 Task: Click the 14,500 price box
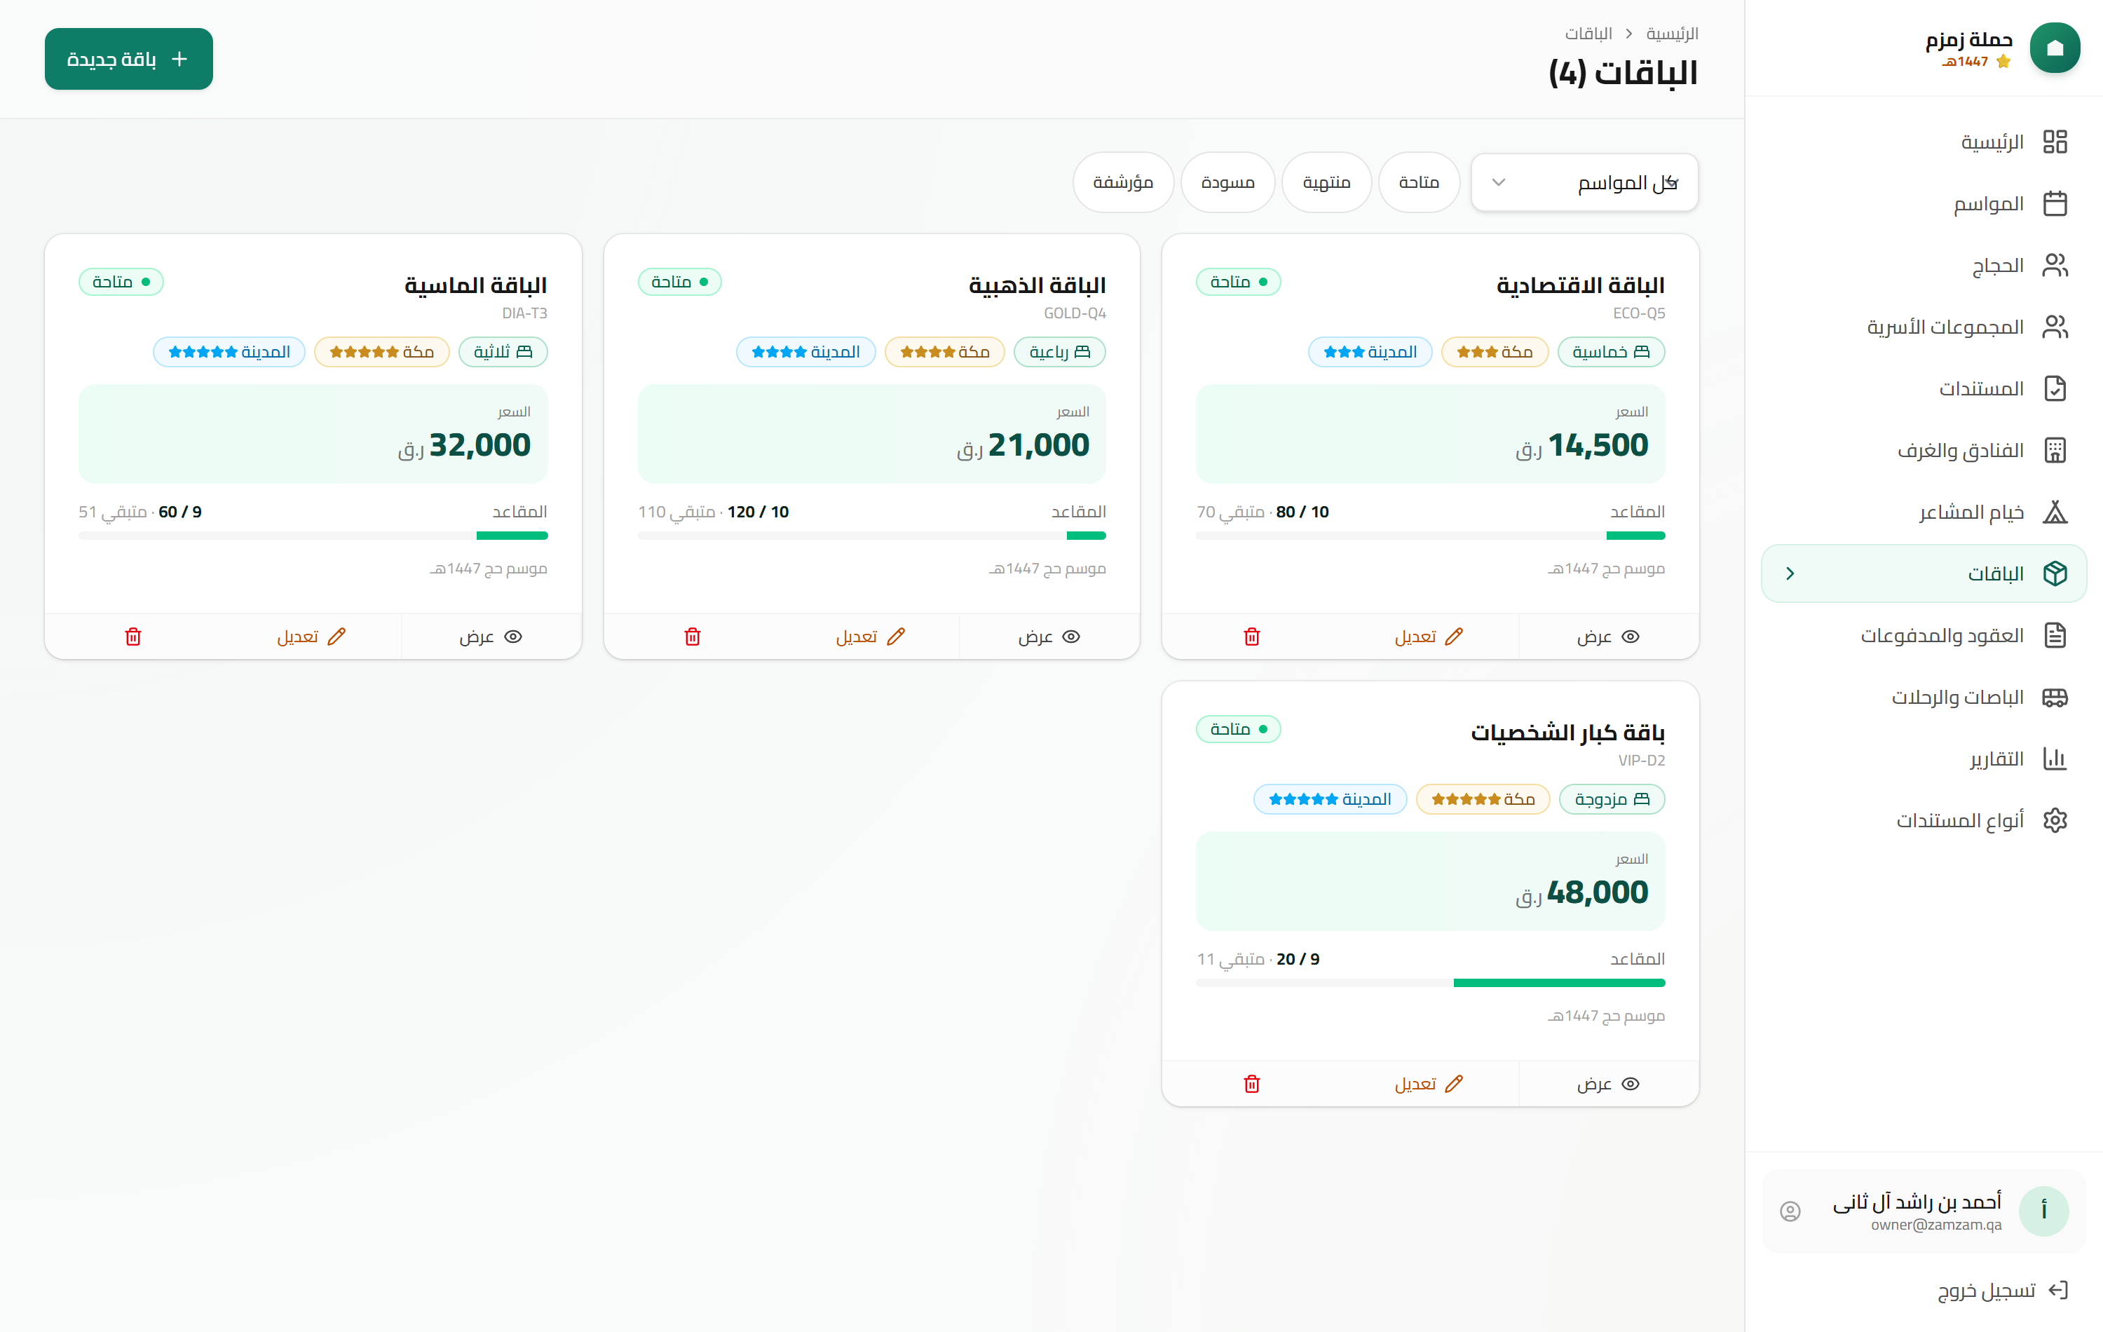(x=1431, y=434)
